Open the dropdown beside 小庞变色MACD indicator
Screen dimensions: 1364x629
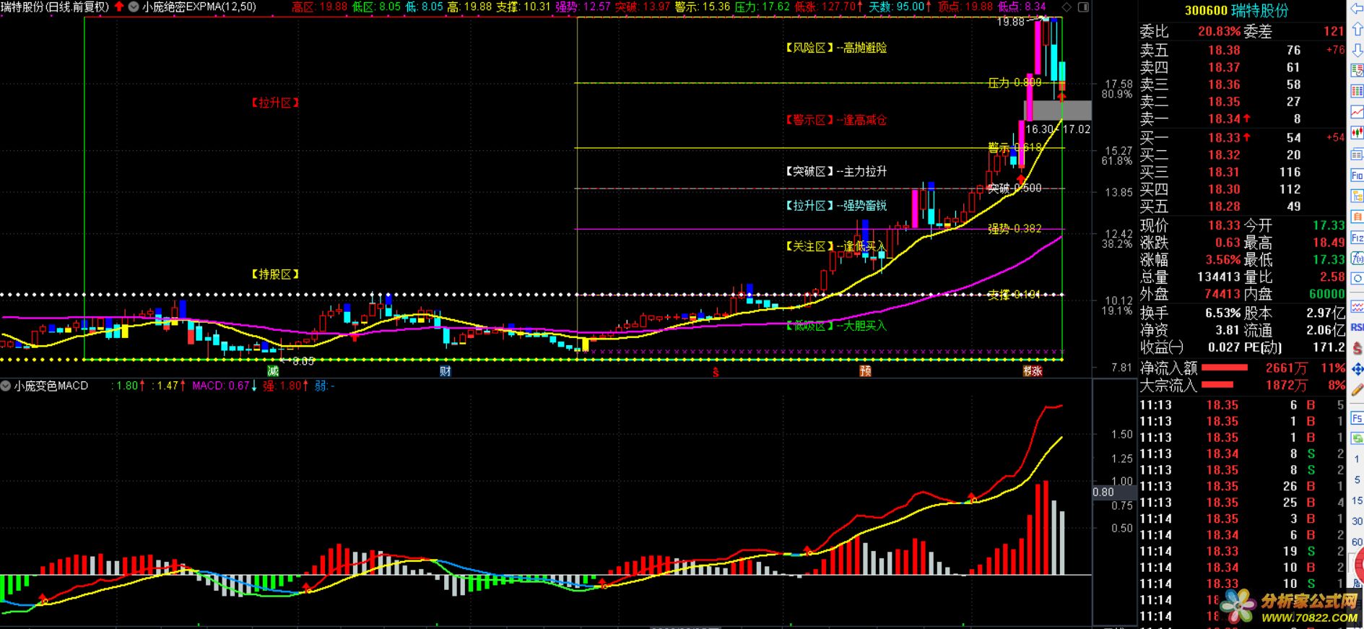6,386
